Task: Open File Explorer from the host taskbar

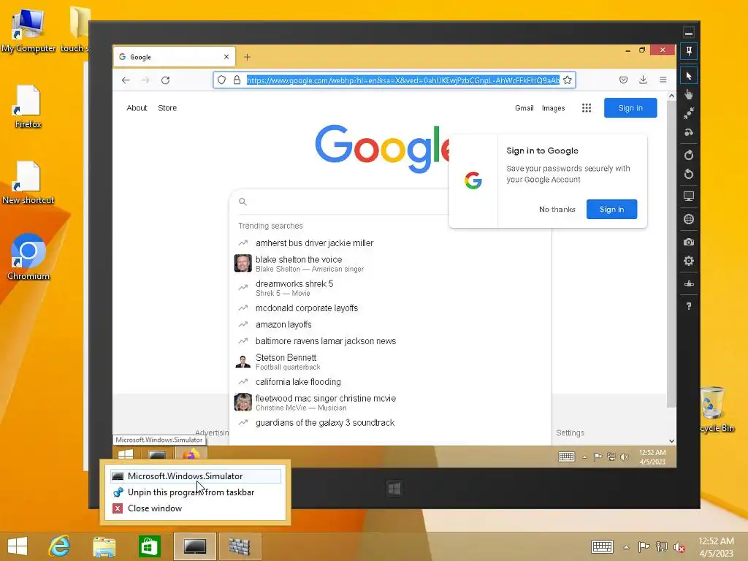Action: tap(104, 546)
